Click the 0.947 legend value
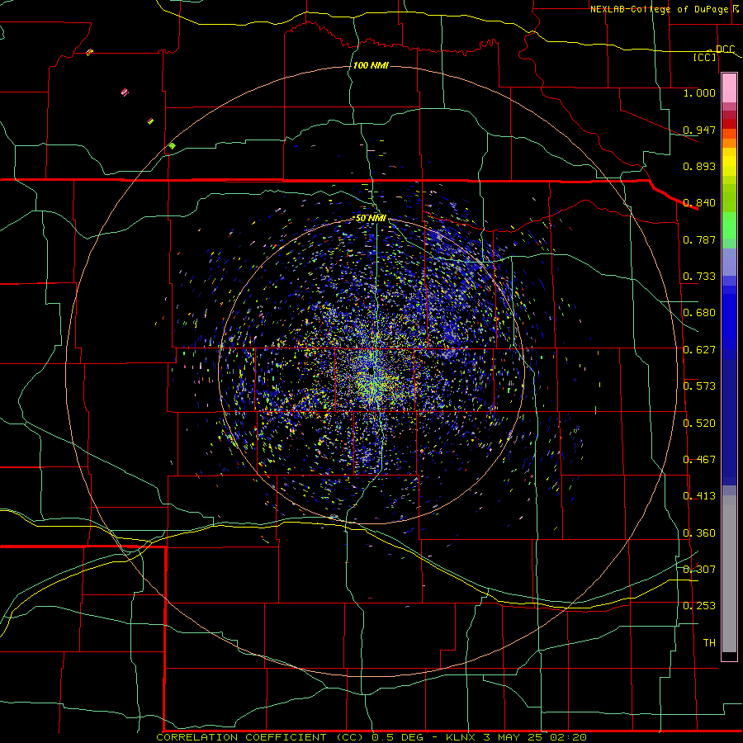 (x=699, y=130)
